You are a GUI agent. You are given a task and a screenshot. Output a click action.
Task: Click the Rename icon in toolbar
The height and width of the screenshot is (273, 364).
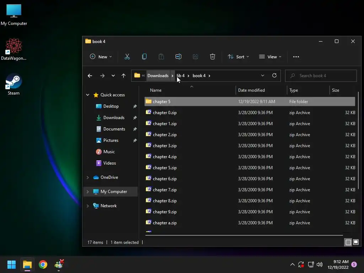click(x=178, y=57)
